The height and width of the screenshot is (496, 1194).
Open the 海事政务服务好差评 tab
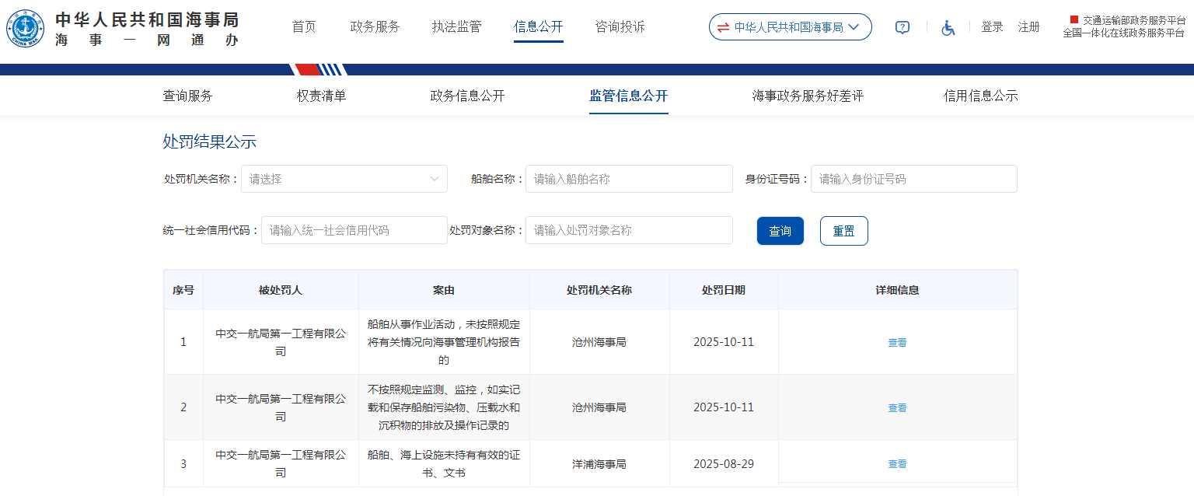[x=808, y=96]
